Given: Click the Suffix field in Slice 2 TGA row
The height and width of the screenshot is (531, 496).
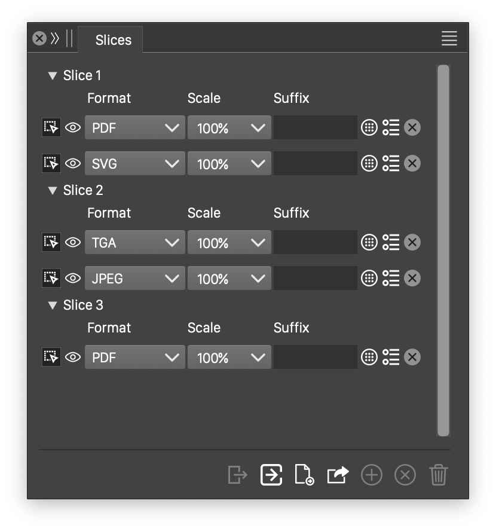Looking at the screenshot, I should pos(316,242).
